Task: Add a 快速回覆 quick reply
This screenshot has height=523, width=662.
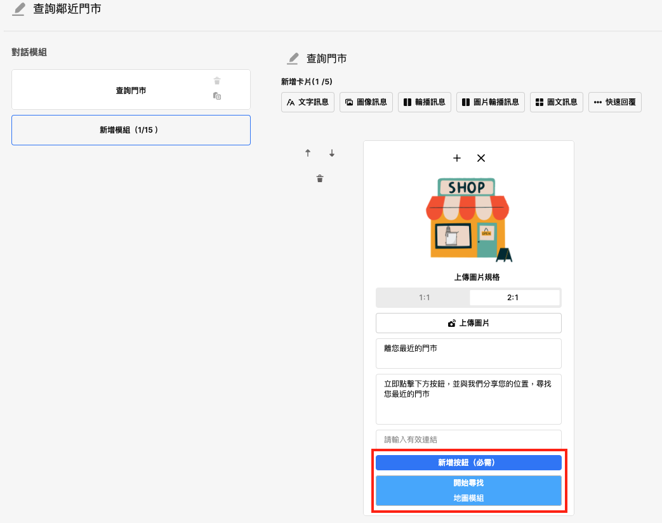Action: click(x=615, y=102)
